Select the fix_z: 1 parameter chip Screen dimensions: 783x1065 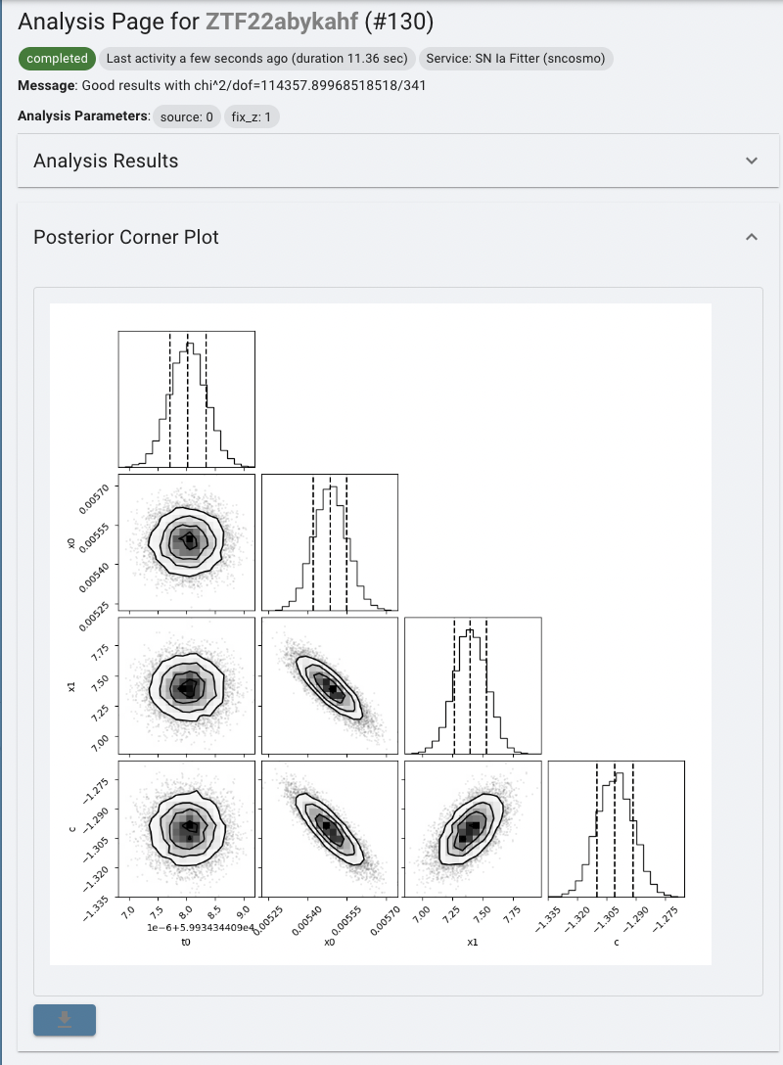253,116
